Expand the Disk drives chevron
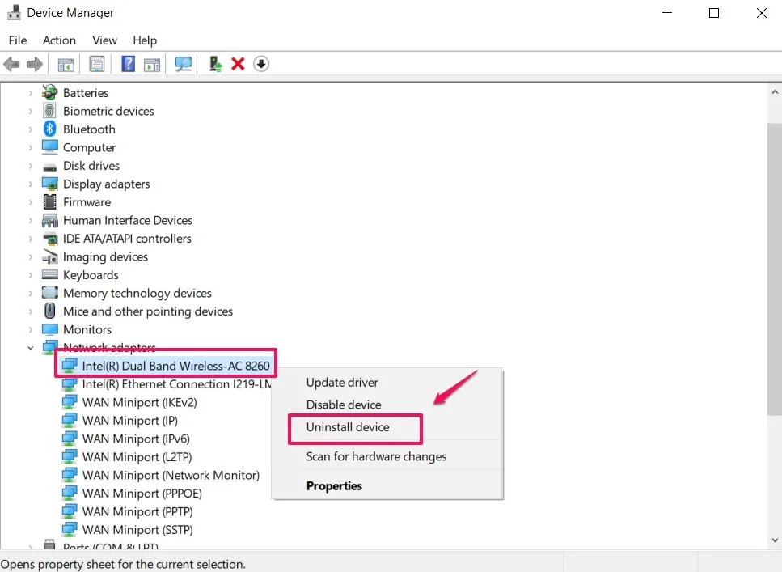This screenshot has width=782, height=572. coord(31,166)
